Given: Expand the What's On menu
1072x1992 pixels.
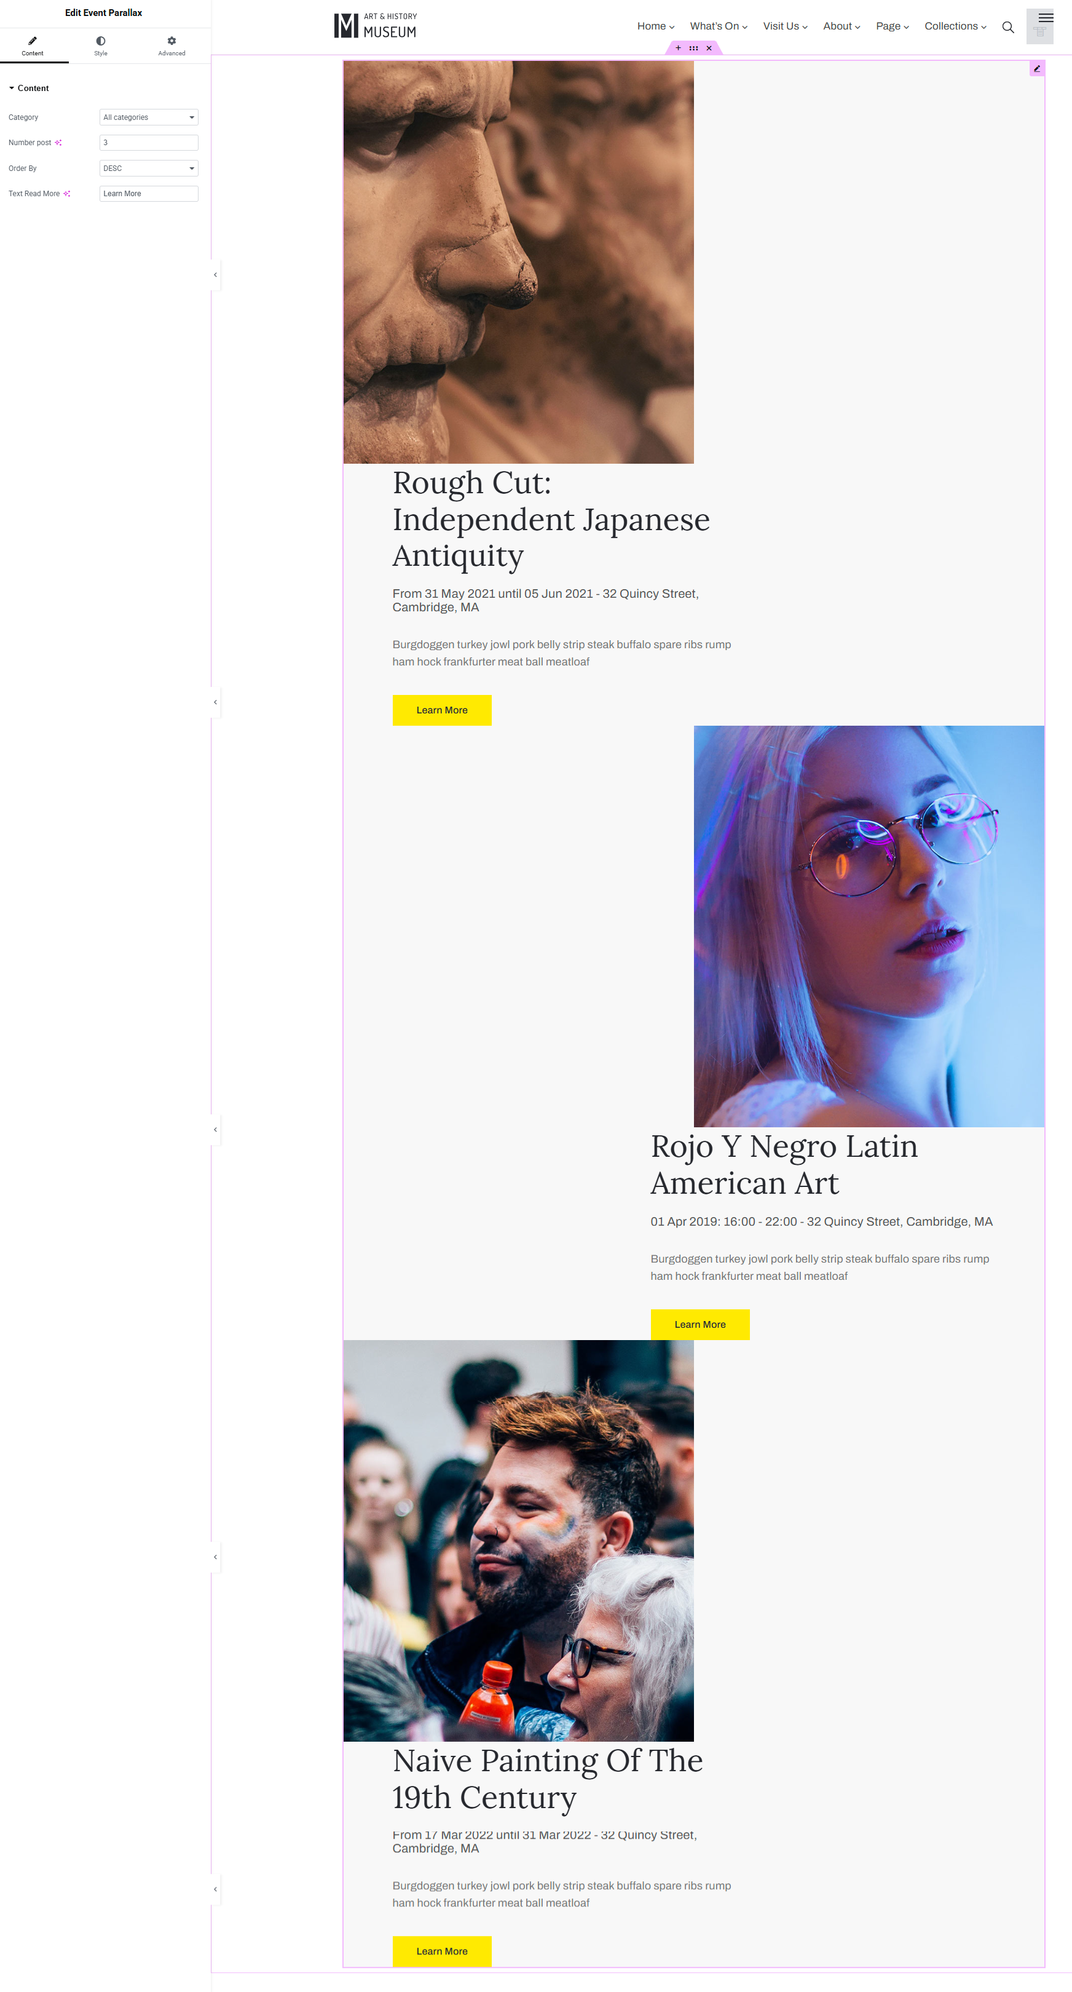Looking at the screenshot, I should (718, 26).
